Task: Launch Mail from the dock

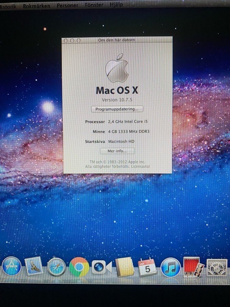Action: click(x=34, y=266)
